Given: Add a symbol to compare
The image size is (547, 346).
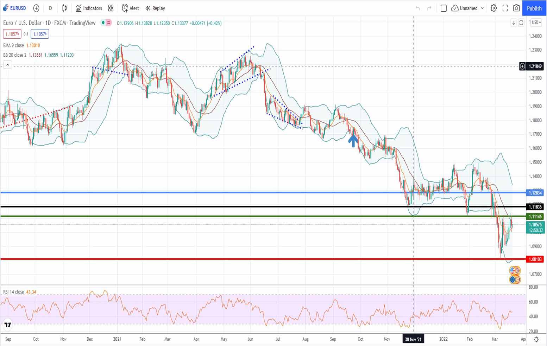Looking at the screenshot, I should pos(36,8).
